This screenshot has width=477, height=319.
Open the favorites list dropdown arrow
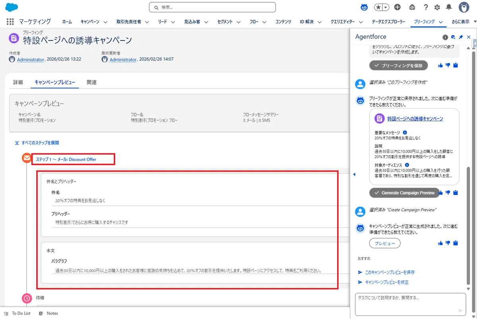[x=386, y=7]
